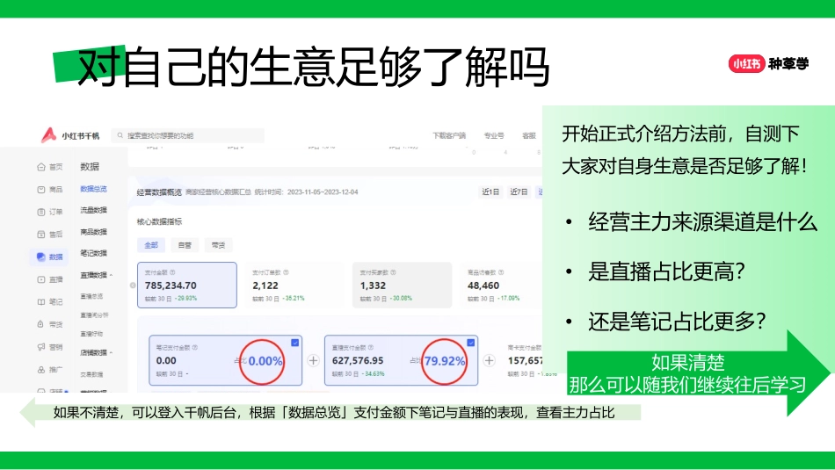The width and height of the screenshot is (835, 470).
Task: Choose the 近7日 date range
Action: click(x=519, y=192)
